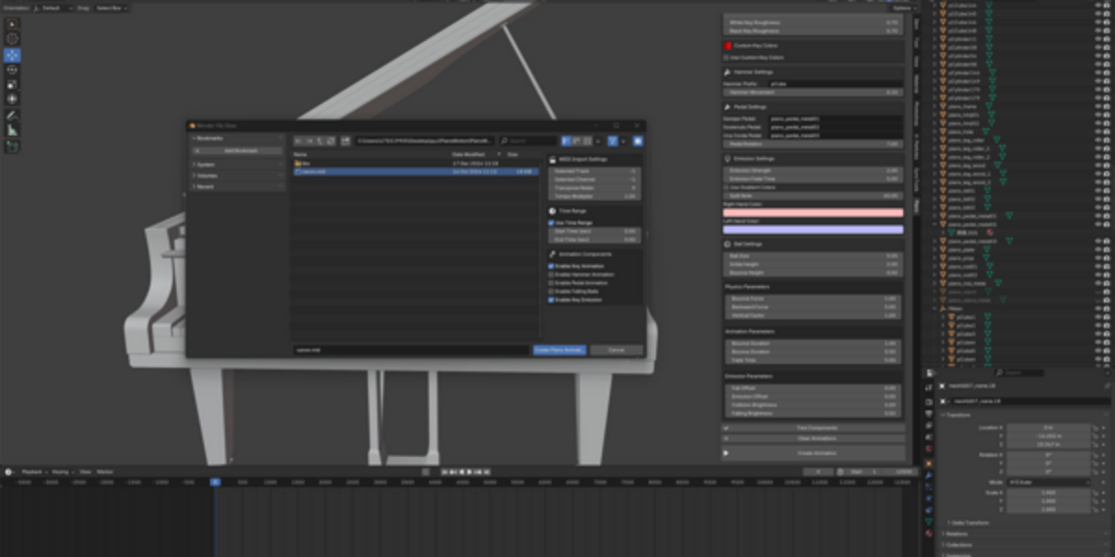The image size is (1115, 557).
Task: Open Right Hand Color swatch
Action: [813, 213]
